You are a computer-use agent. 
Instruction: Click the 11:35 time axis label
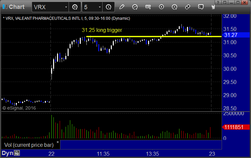pos(103,154)
